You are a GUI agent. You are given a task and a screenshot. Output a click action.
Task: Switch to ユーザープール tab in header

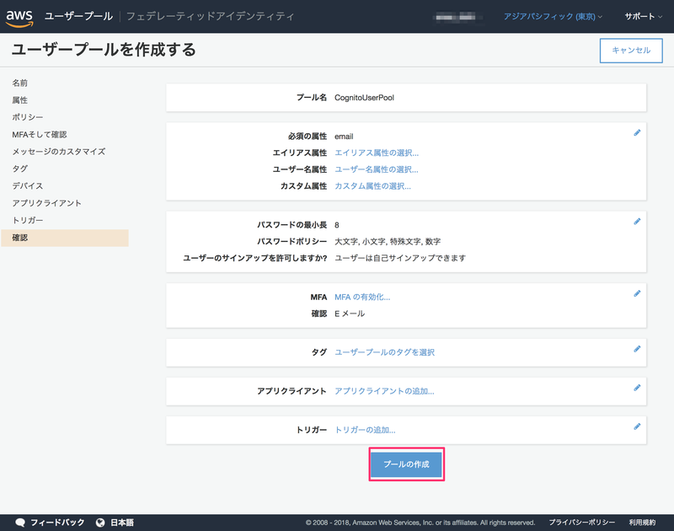pos(78,16)
